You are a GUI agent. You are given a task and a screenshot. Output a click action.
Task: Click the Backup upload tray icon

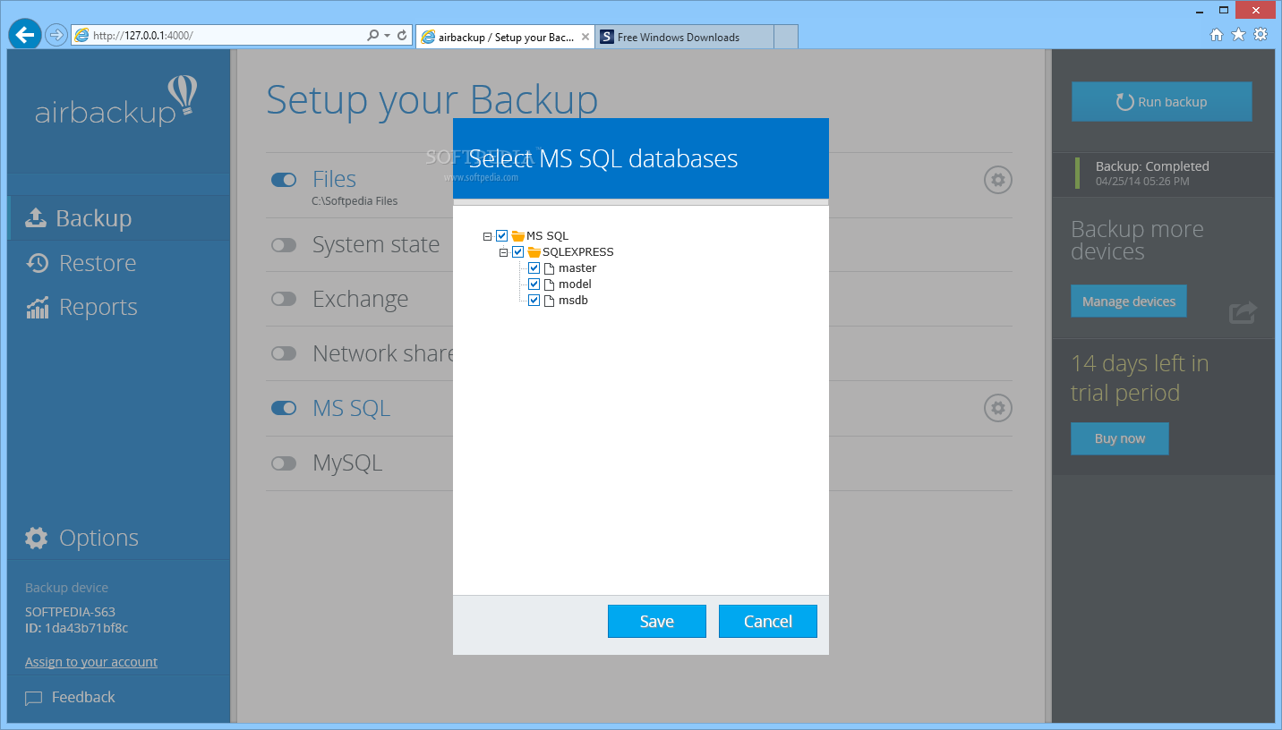[x=36, y=217]
